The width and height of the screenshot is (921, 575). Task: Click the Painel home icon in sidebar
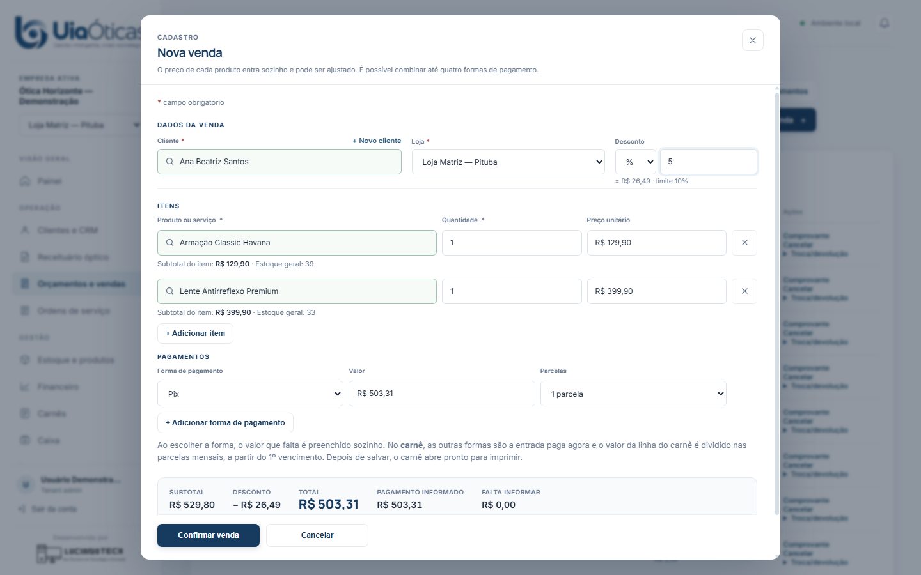[25, 181]
